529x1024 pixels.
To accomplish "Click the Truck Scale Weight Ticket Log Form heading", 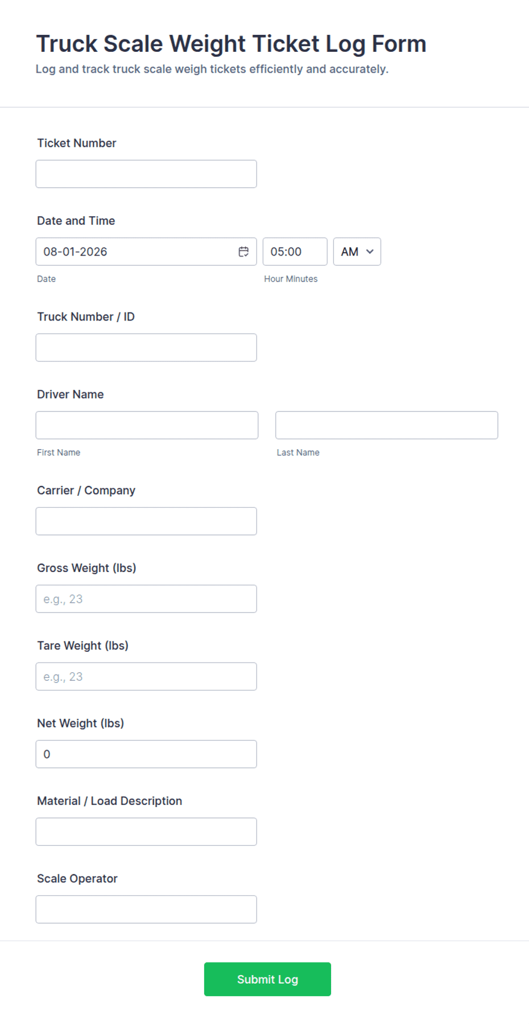I will [x=231, y=44].
